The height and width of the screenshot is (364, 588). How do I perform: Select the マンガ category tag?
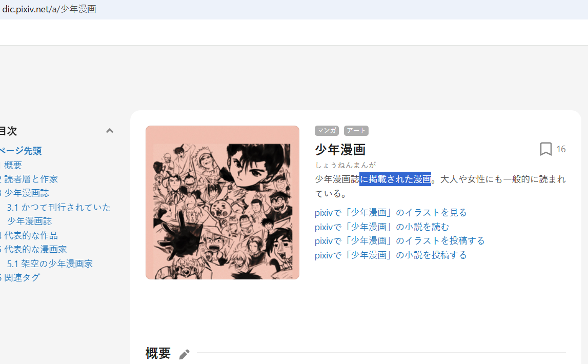click(x=327, y=130)
